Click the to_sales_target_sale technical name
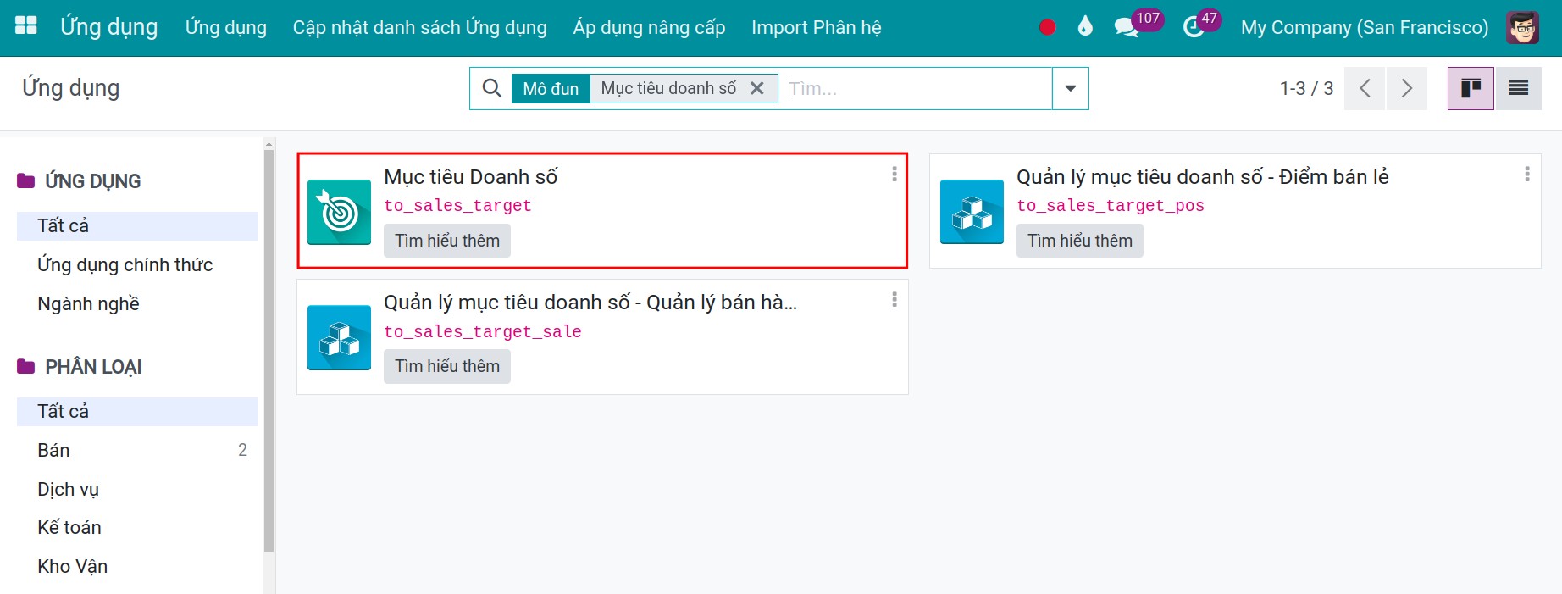Viewport: 1562px width, 594px height. point(483,332)
